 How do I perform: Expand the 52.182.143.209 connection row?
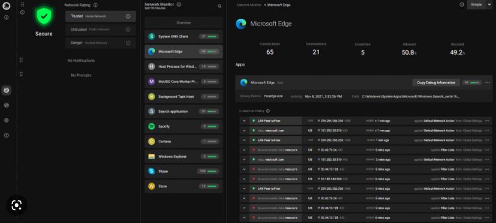point(244,179)
